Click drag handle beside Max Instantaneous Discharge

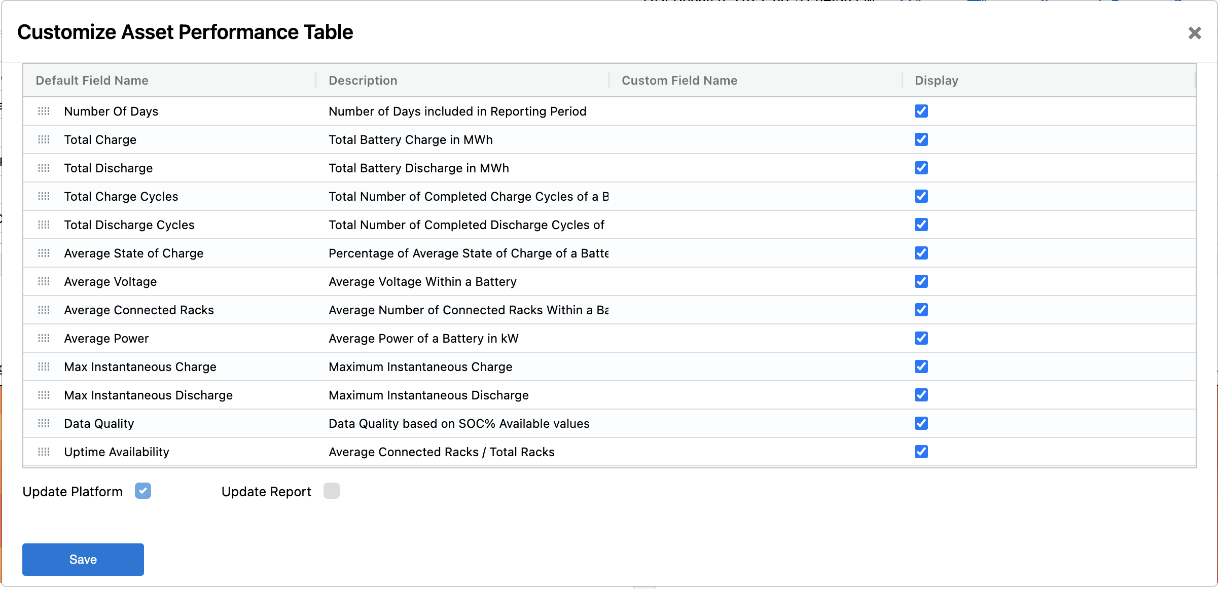44,395
